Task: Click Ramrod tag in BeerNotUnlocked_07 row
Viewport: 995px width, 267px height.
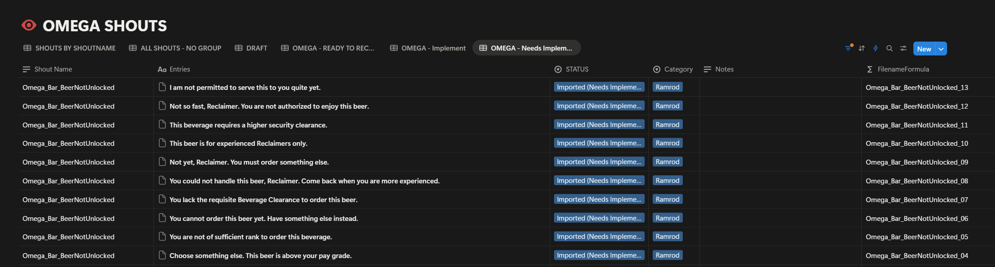Action: point(668,199)
